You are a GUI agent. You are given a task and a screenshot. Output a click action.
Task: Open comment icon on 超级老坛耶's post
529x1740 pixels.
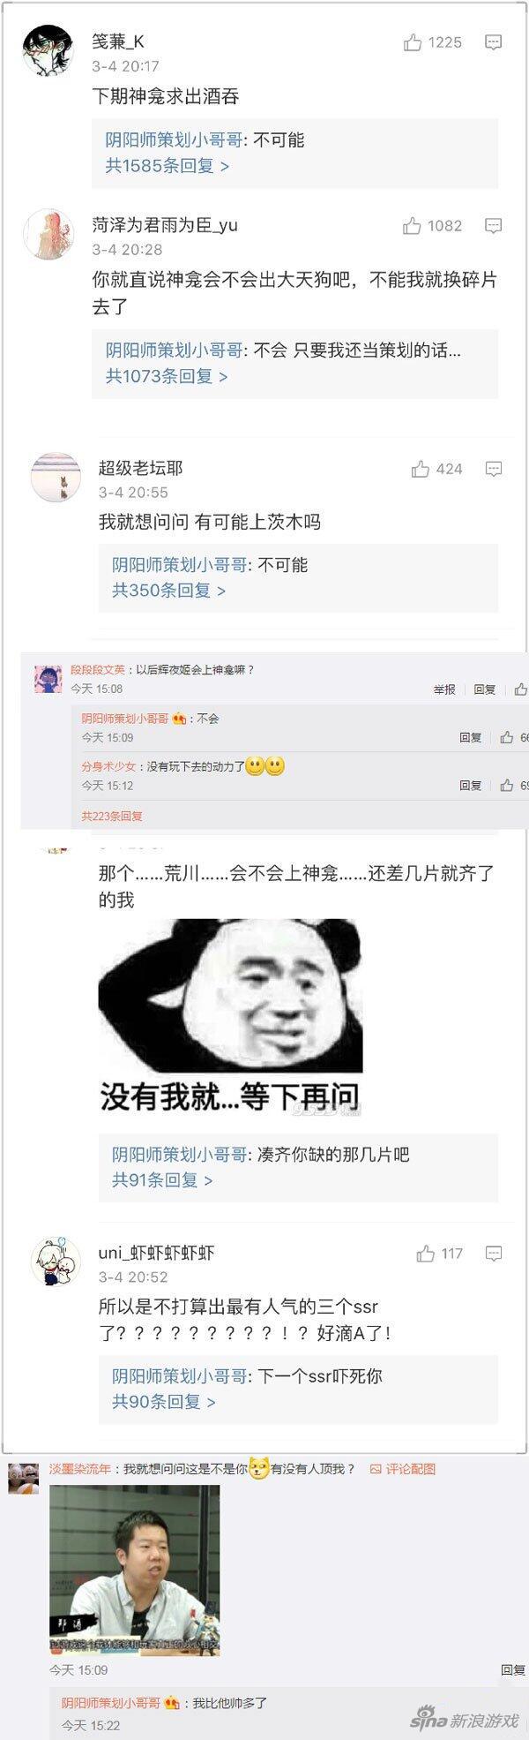coord(494,469)
